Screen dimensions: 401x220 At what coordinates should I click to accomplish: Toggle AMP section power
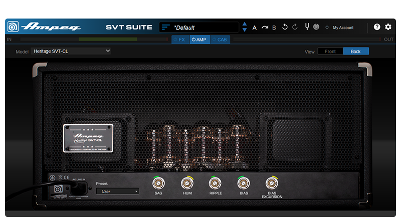[193, 39]
